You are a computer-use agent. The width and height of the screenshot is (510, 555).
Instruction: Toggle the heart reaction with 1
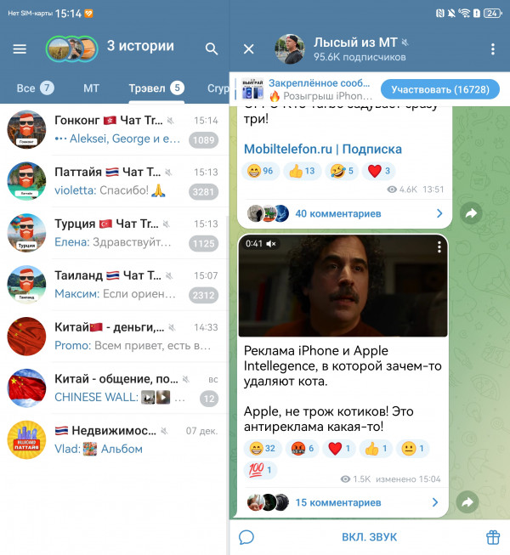point(339,449)
